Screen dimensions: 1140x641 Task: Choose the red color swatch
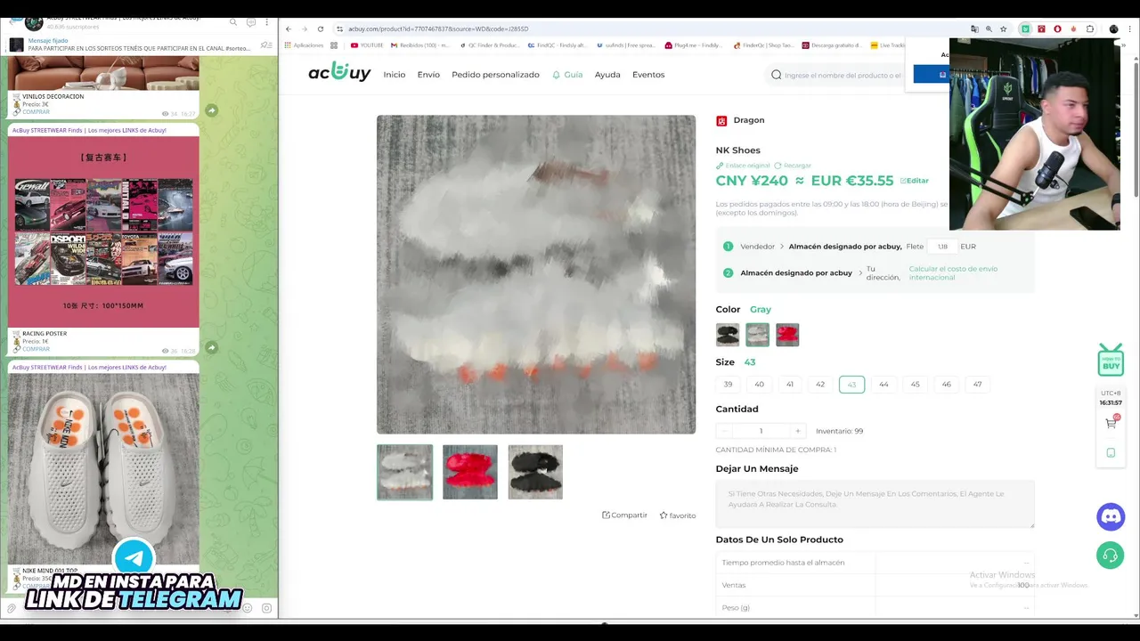[787, 335]
